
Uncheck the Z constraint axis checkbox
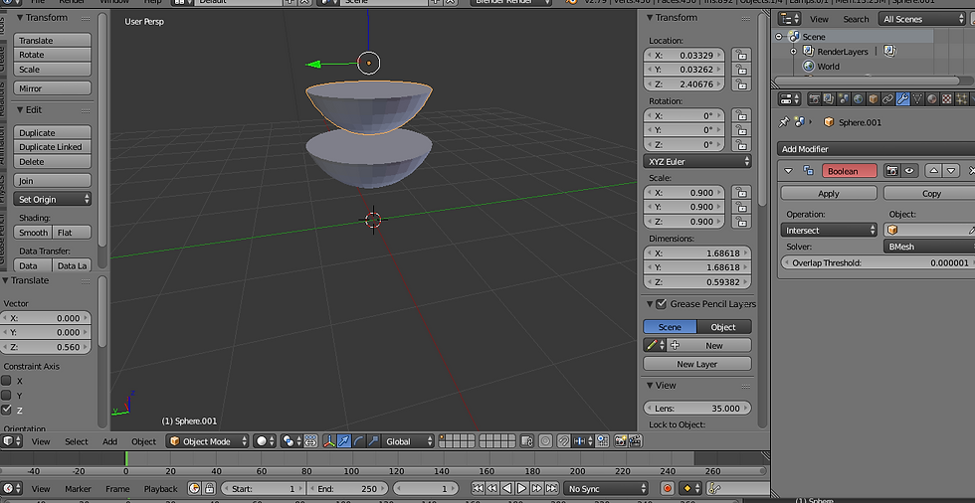pos(7,410)
